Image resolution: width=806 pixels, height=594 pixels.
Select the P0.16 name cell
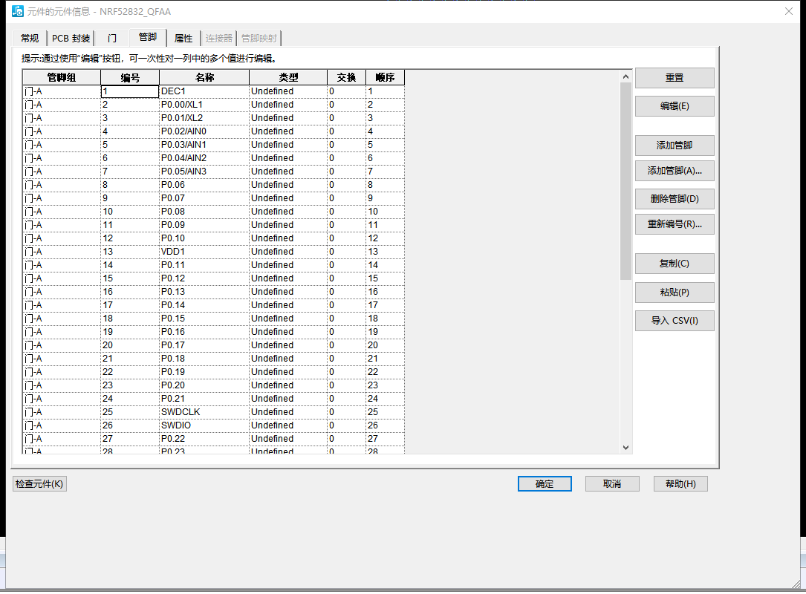coord(204,332)
